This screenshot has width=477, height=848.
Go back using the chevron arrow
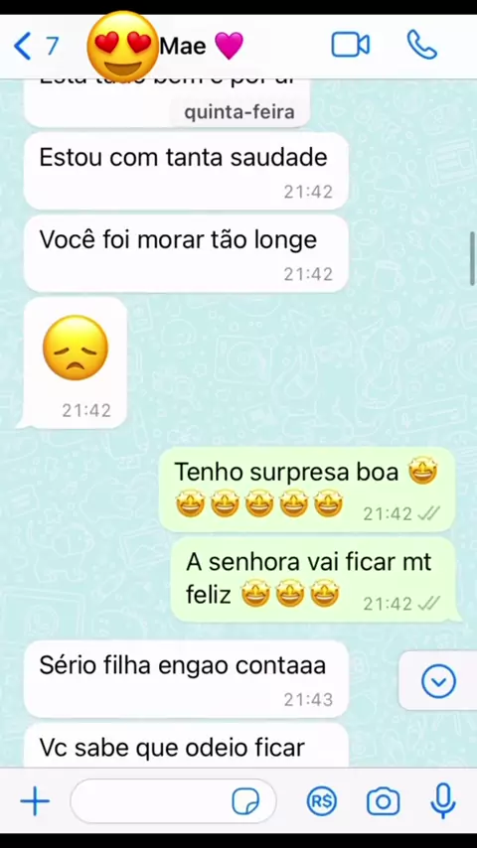22,46
